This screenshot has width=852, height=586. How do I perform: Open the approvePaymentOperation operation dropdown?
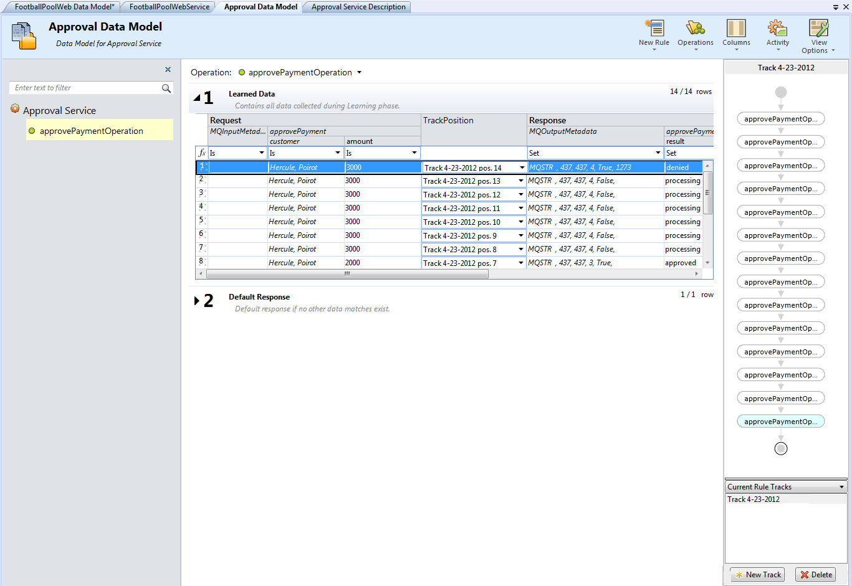click(x=359, y=73)
